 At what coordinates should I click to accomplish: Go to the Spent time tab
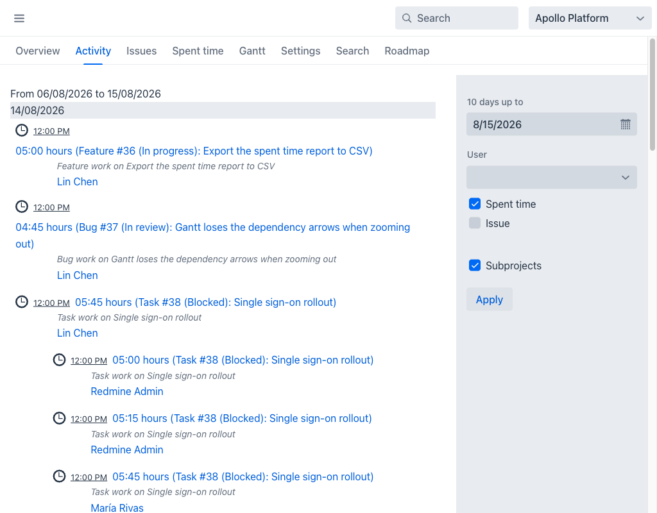point(198,51)
